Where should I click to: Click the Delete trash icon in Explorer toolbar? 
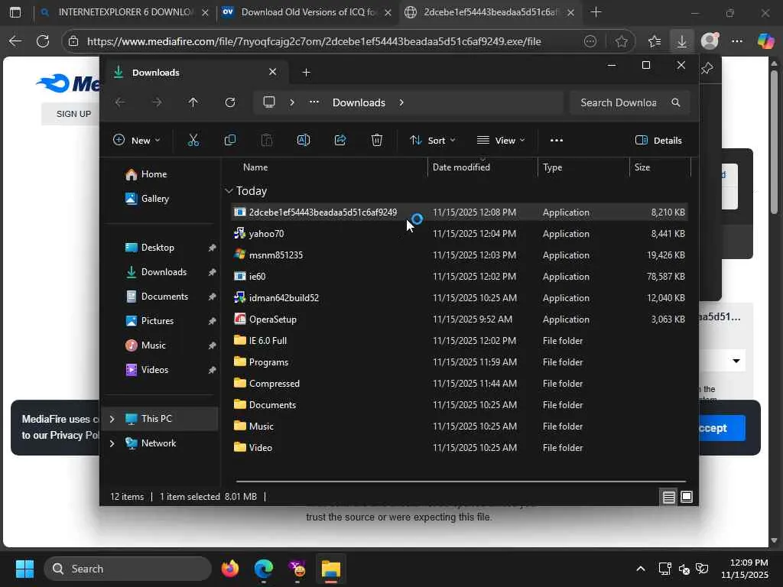(x=377, y=141)
